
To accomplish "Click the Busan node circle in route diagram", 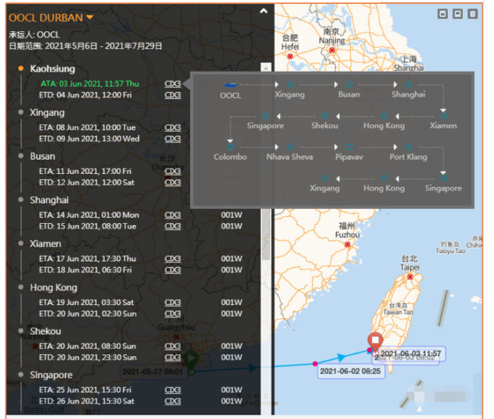I will 349,84.
